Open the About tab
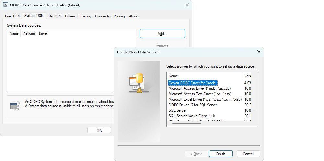The height and width of the screenshot is (161, 324). [133, 16]
